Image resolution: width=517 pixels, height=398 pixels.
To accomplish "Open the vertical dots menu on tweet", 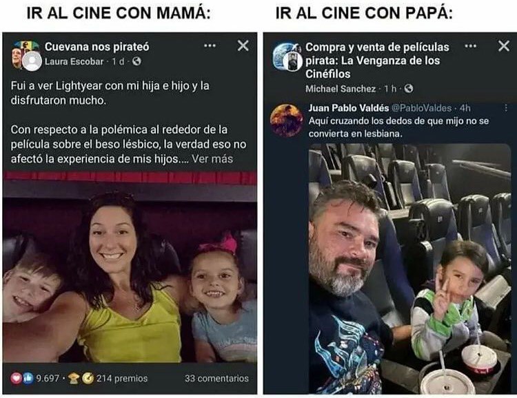I will tap(506, 107).
